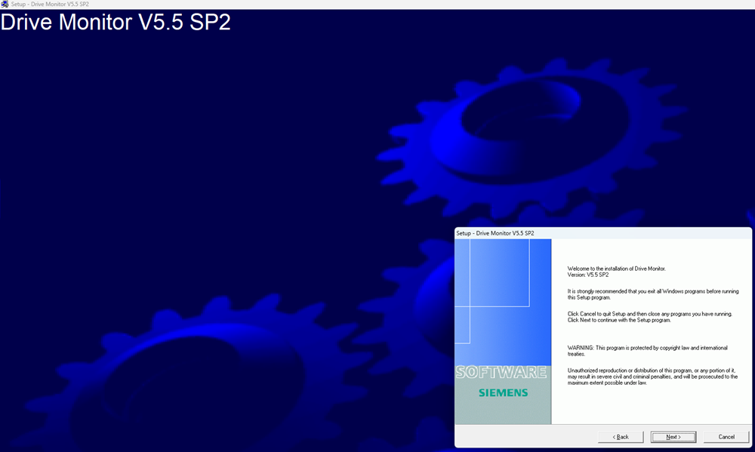Click the 'Setup - Drive Monitor V5.5 SP2' dialog title
755x452 pixels.
coord(495,233)
